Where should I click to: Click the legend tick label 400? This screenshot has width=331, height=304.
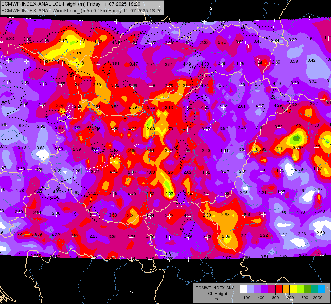pos(261,298)
